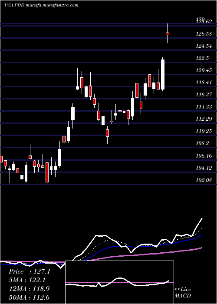Click the 110.25 price axis label

(x=204, y=131)
